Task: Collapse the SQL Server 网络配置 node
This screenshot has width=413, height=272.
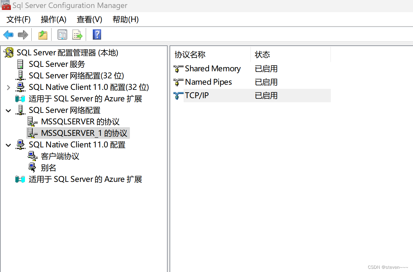Action: click(x=9, y=111)
